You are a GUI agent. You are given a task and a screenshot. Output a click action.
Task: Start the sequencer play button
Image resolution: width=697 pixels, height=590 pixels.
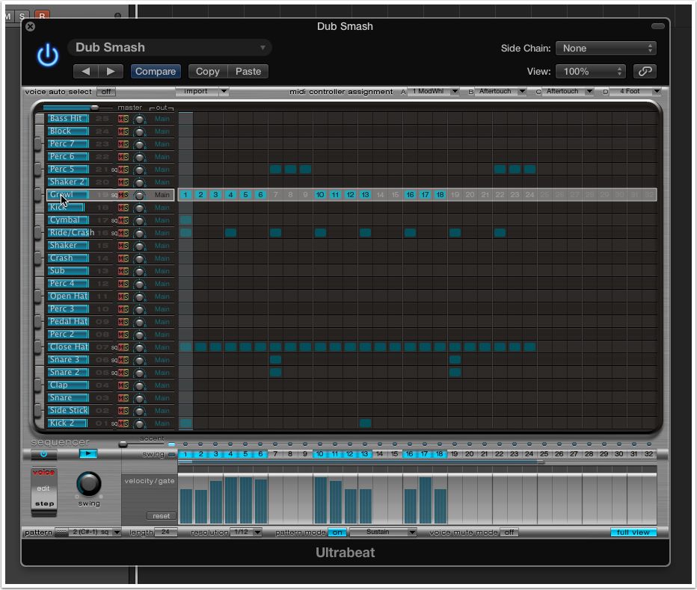point(88,453)
